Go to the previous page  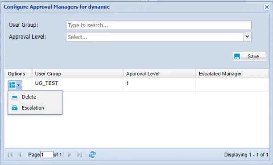point(20,155)
